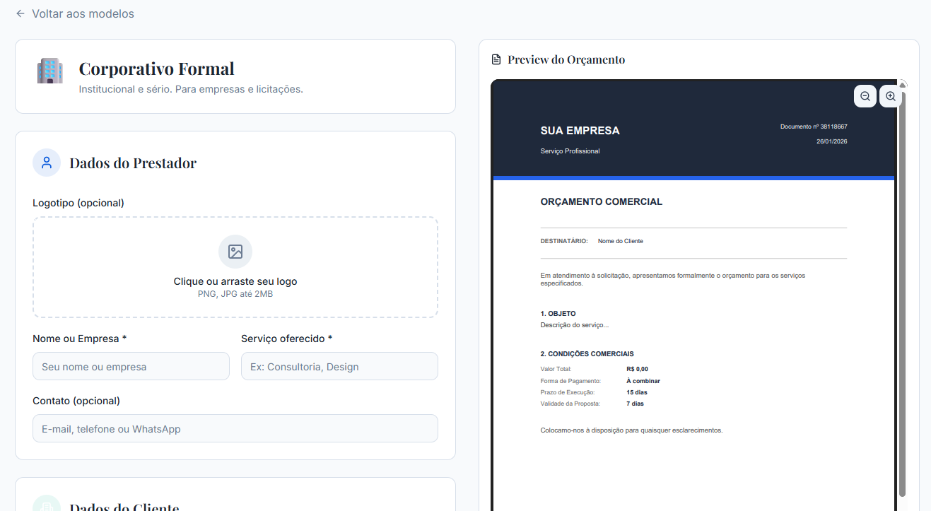The width and height of the screenshot is (931, 511).
Task: Focus the Nome ou Empresa input field
Action: pyautogui.click(x=131, y=366)
